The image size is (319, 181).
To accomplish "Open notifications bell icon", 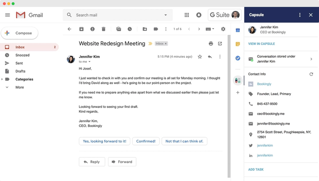I will click(199, 15).
